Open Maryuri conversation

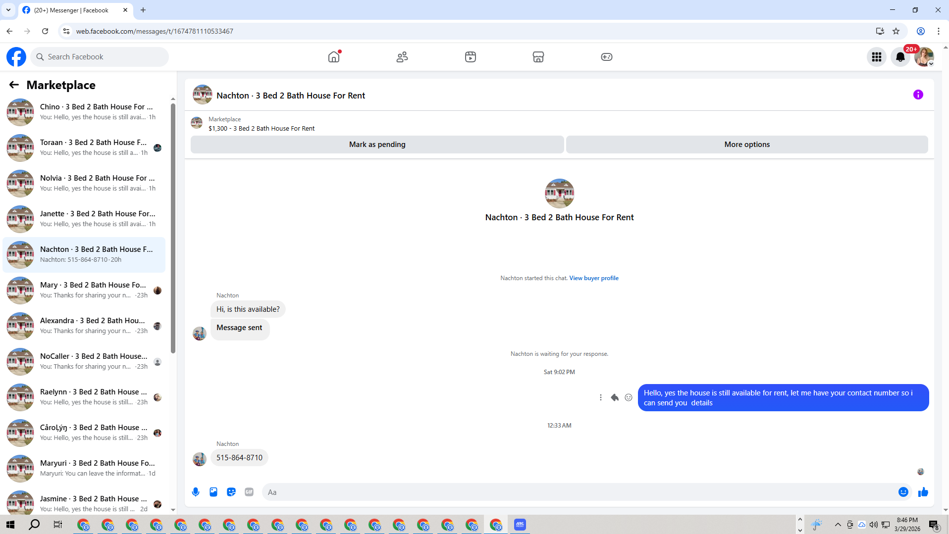[x=84, y=468]
